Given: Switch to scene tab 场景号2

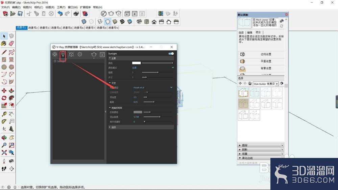Looking at the screenshot, I should click(33, 28).
